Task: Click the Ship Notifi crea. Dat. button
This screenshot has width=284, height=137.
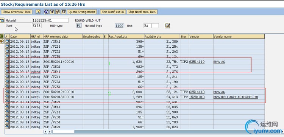Action: (x=142, y=12)
